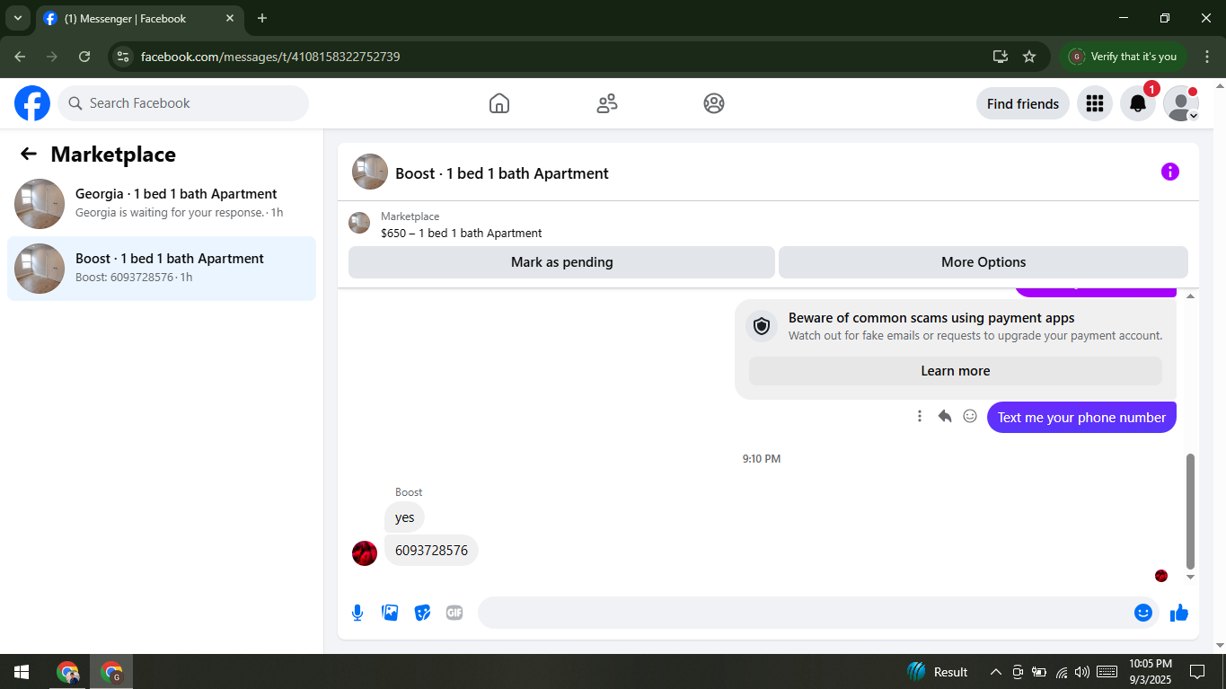Click the 'yes' message bubble
This screenshot has height=689, width=1226.
[404, 517]
